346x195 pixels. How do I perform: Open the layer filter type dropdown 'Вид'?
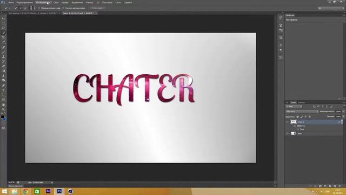tap(294, 107)
